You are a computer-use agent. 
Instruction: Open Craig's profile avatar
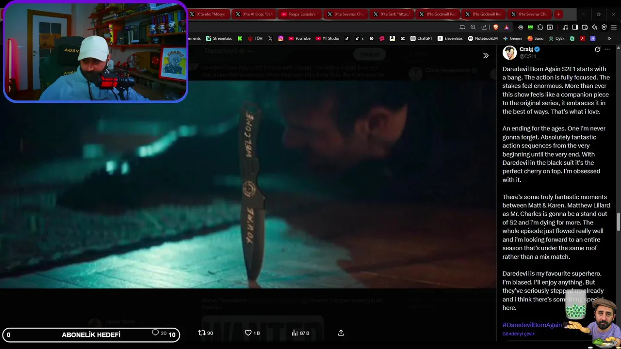coord(509,52)
